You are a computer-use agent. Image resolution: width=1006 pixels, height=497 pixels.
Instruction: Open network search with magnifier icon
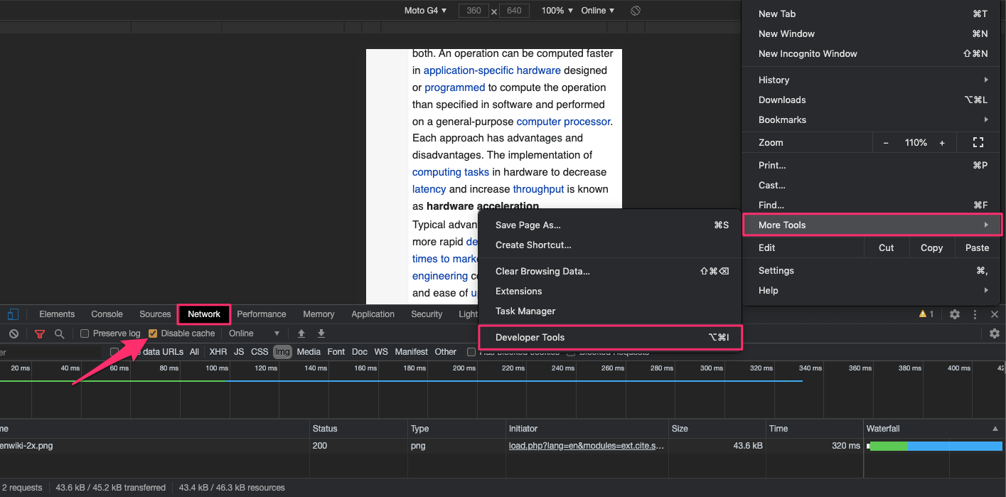60,333
